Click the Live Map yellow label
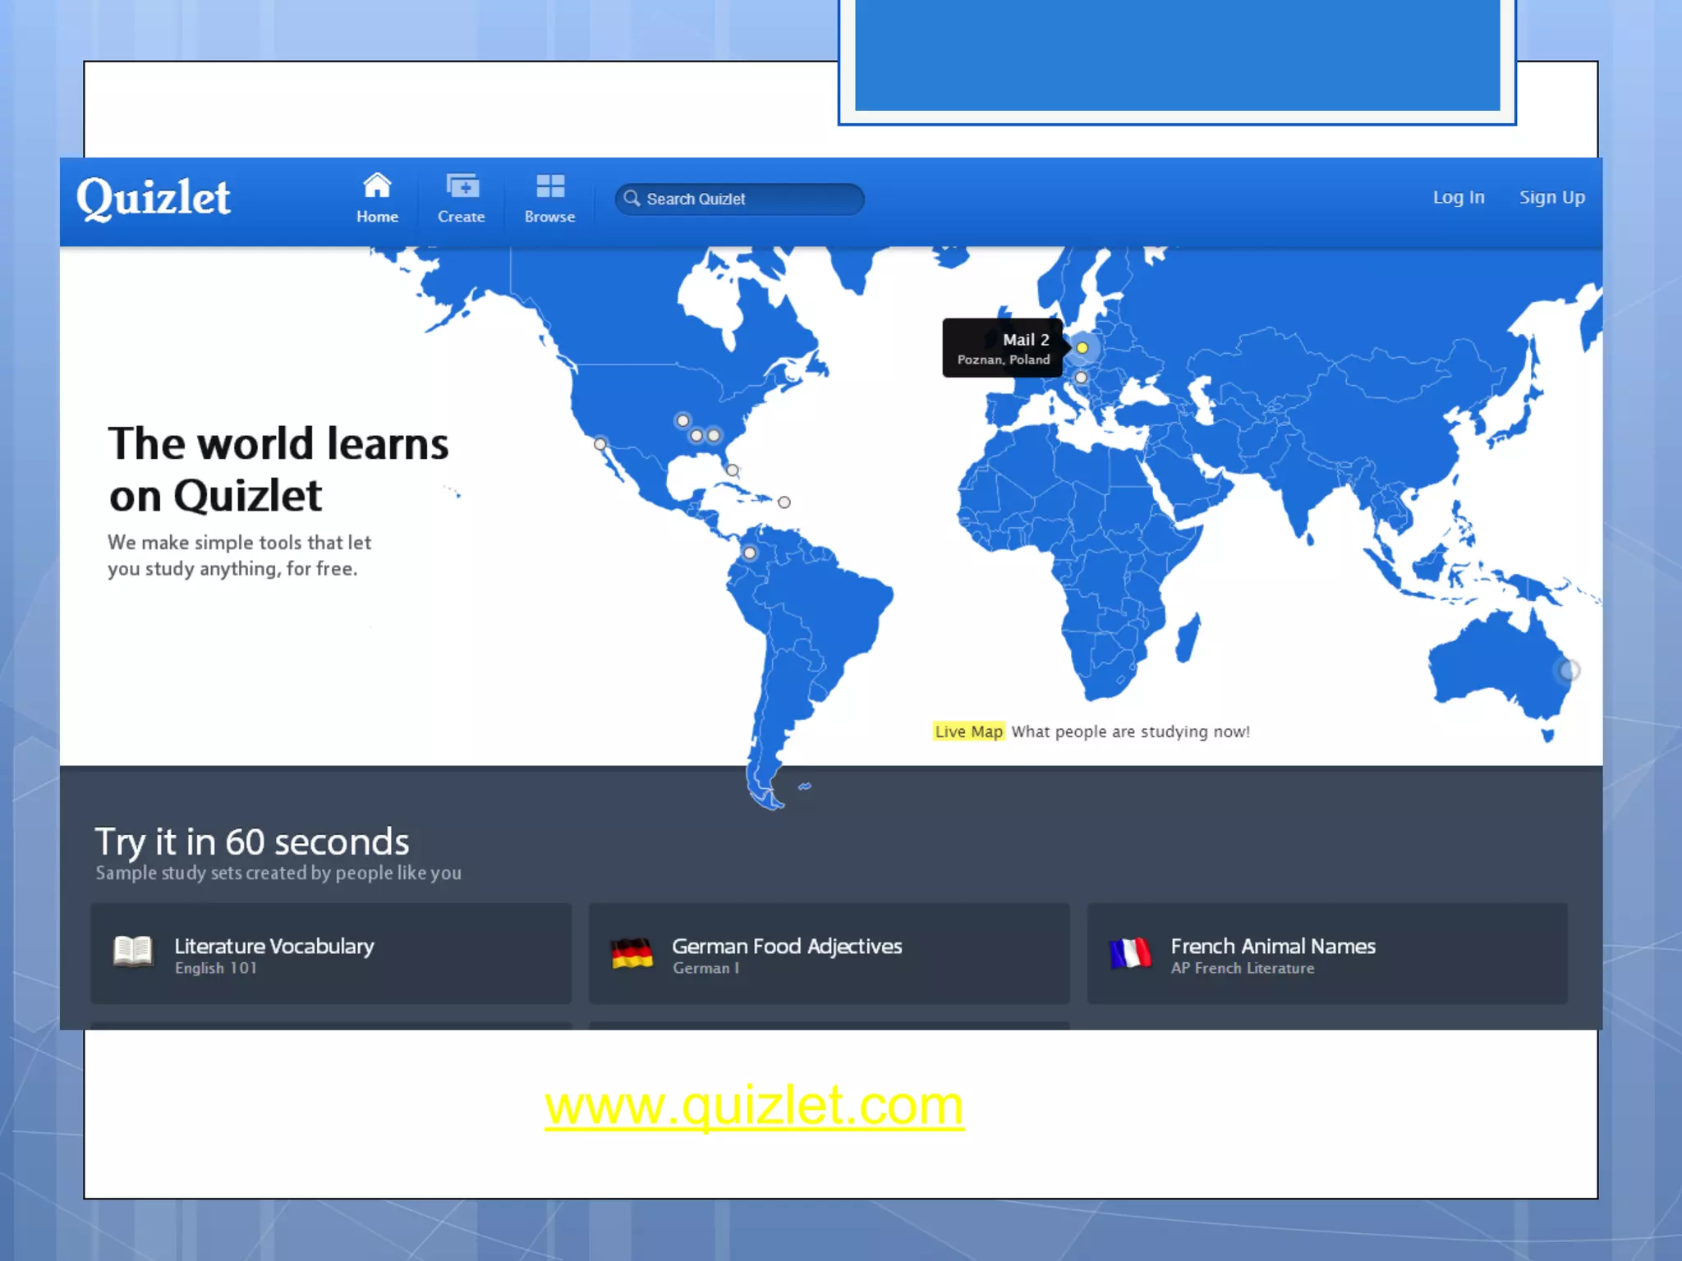Screen dimensions: 1682x1261 (968, 731)
